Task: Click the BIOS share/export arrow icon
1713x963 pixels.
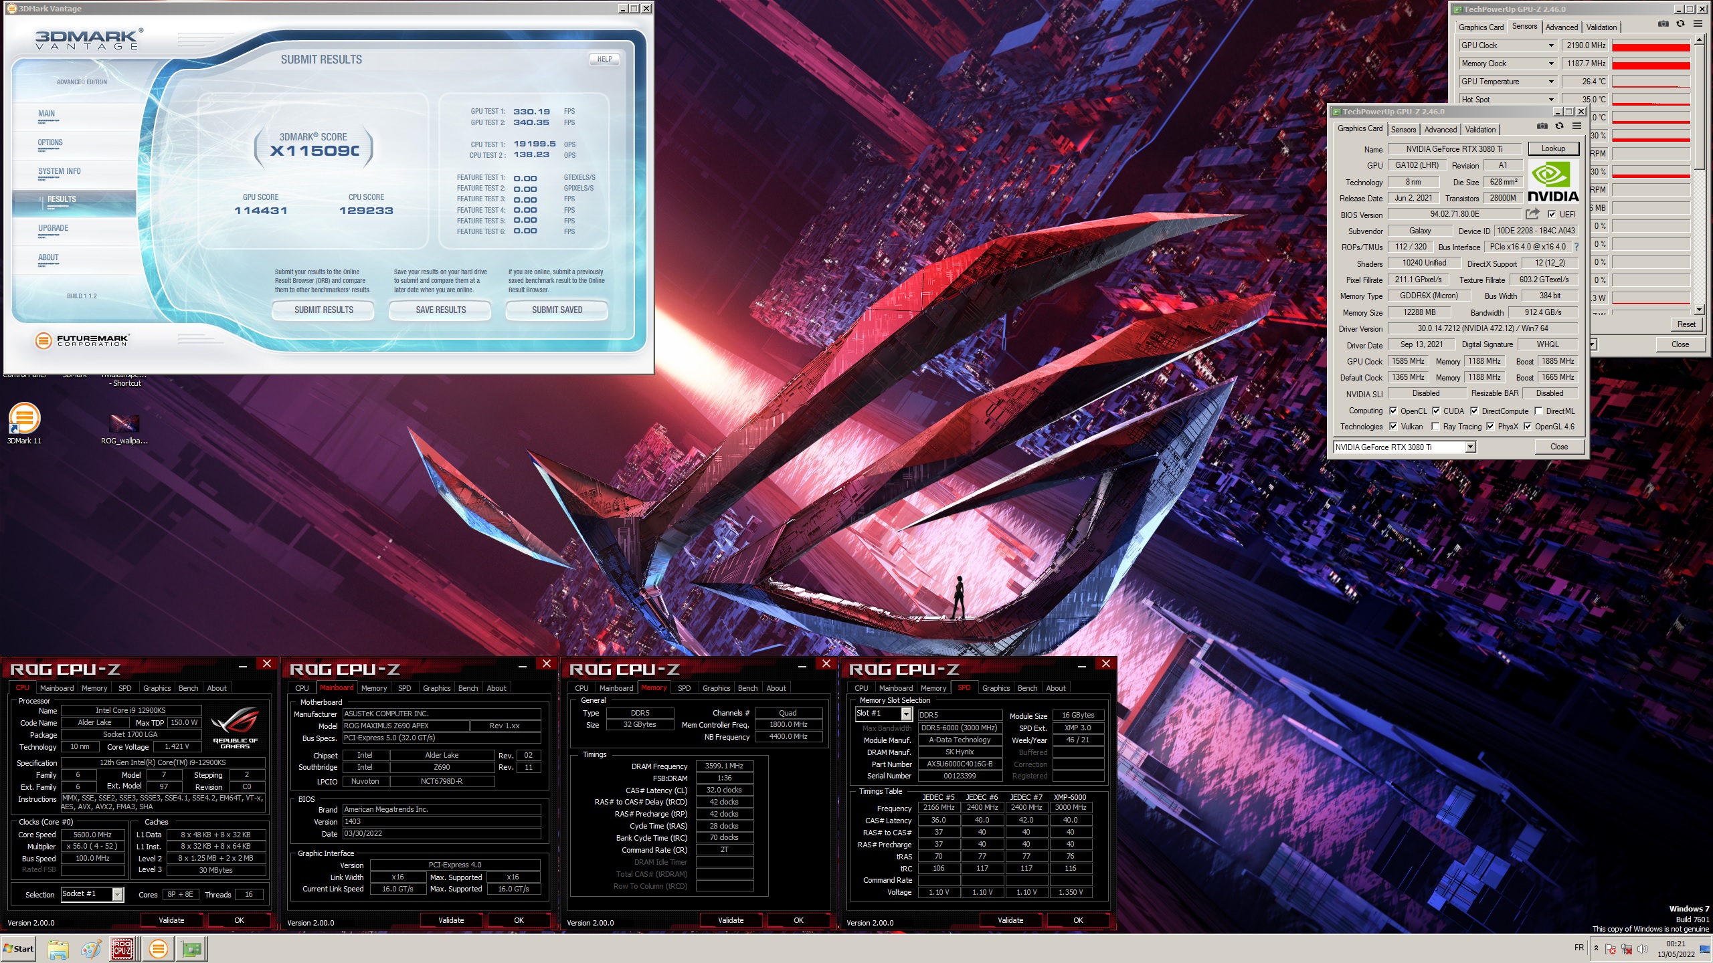Action: [x=1532, y=214]
